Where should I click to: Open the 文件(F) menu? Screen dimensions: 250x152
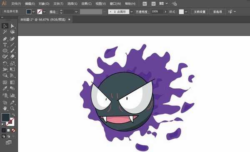tap(16, 4)
